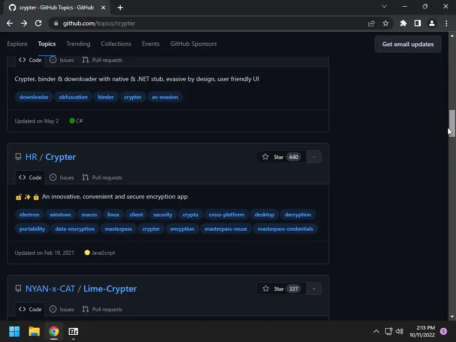Select Code tab of Lime-Crypter
The width and height of the screenshot is (456, 342).
pyautogui.click(x=30, y=309)
